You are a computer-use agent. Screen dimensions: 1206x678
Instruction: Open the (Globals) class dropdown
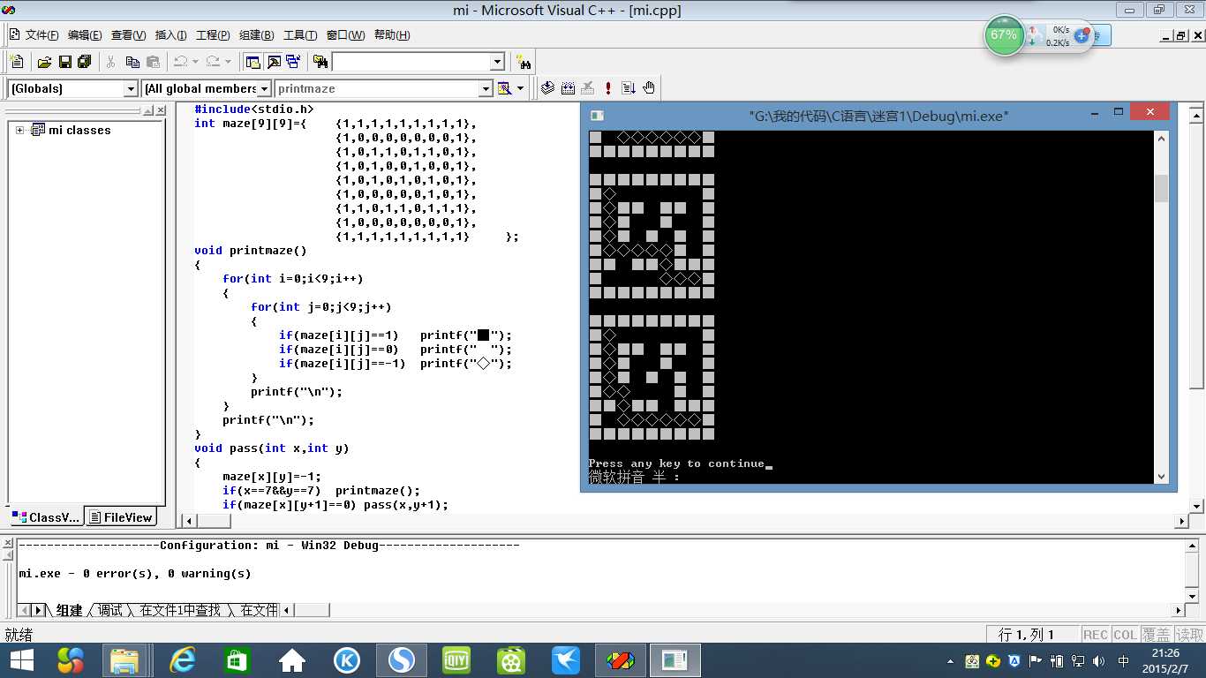point(131,89)
